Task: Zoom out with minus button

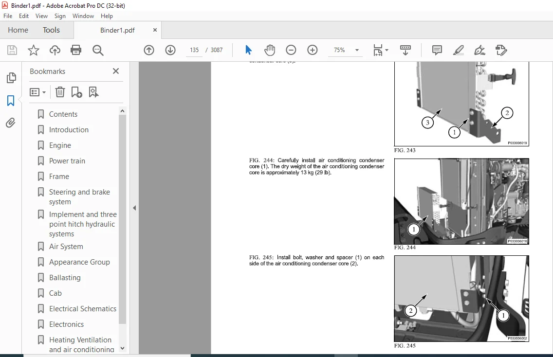Action: 291,50
